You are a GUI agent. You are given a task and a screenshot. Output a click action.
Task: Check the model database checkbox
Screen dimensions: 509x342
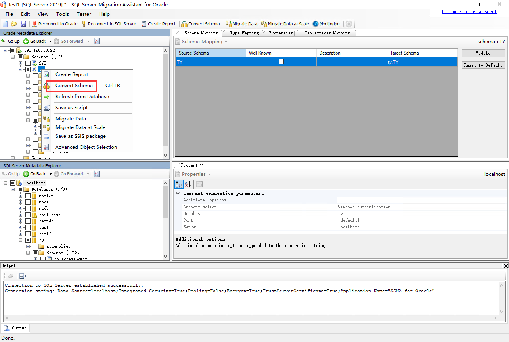coord(28,202)
